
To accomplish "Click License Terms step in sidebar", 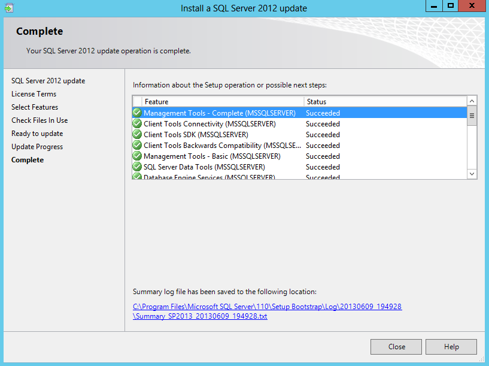I will (34, 94).
